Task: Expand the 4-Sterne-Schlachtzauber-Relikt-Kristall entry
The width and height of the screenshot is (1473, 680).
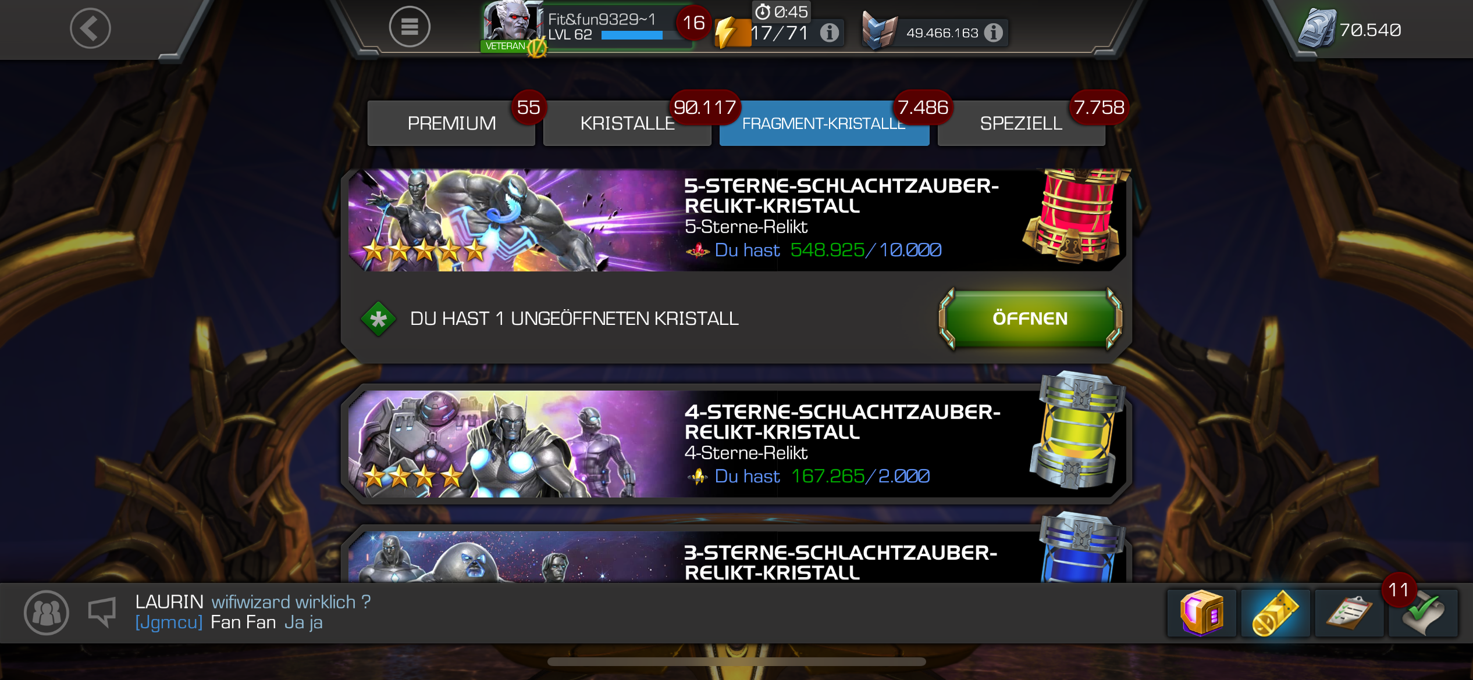Action: point(736,444)
